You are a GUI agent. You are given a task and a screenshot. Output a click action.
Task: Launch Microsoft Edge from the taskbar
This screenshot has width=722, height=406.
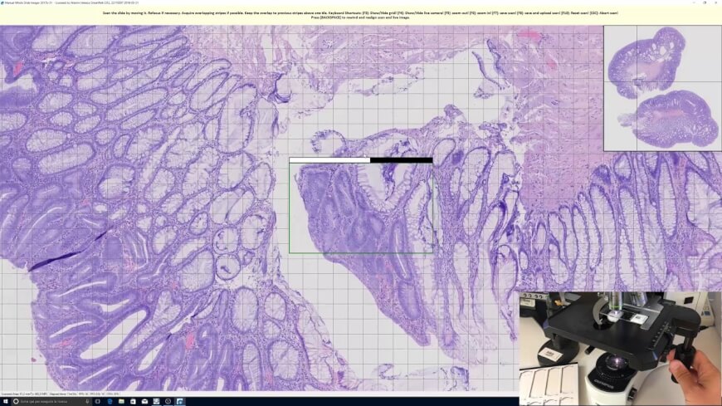(x=110, y=401)
